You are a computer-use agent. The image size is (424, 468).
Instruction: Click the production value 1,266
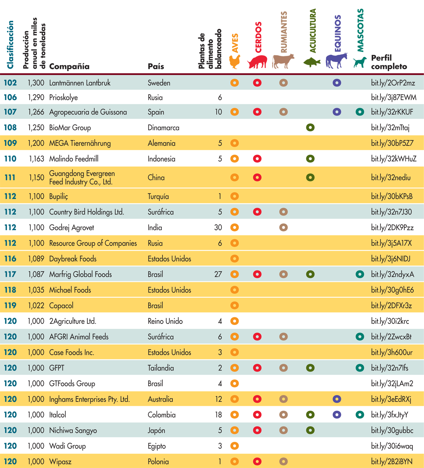[36, 112]
